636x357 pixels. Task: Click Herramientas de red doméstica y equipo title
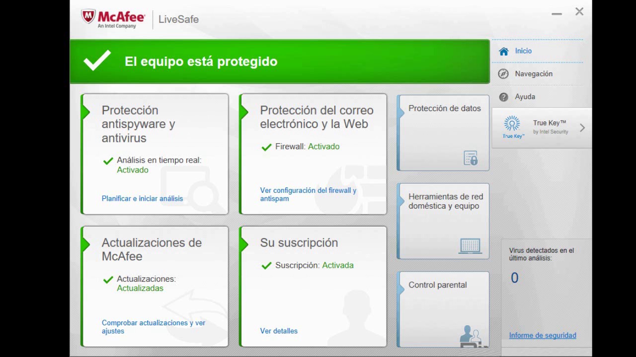[x=446, y=201]
